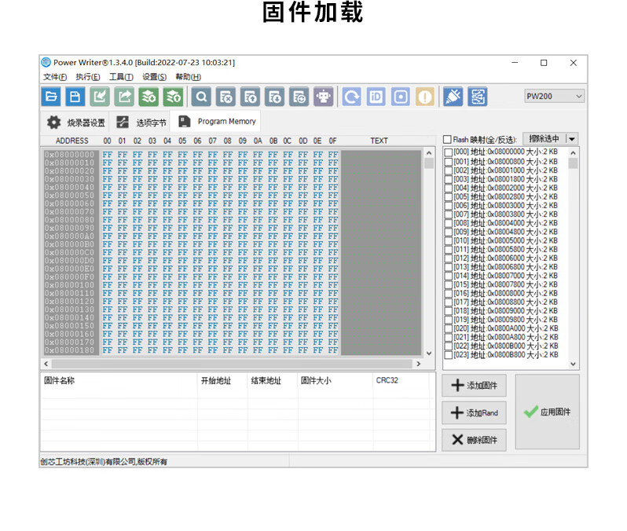Click the open project folder icon
This screenshot has width=627, height=531.
[x=51, y=97]
